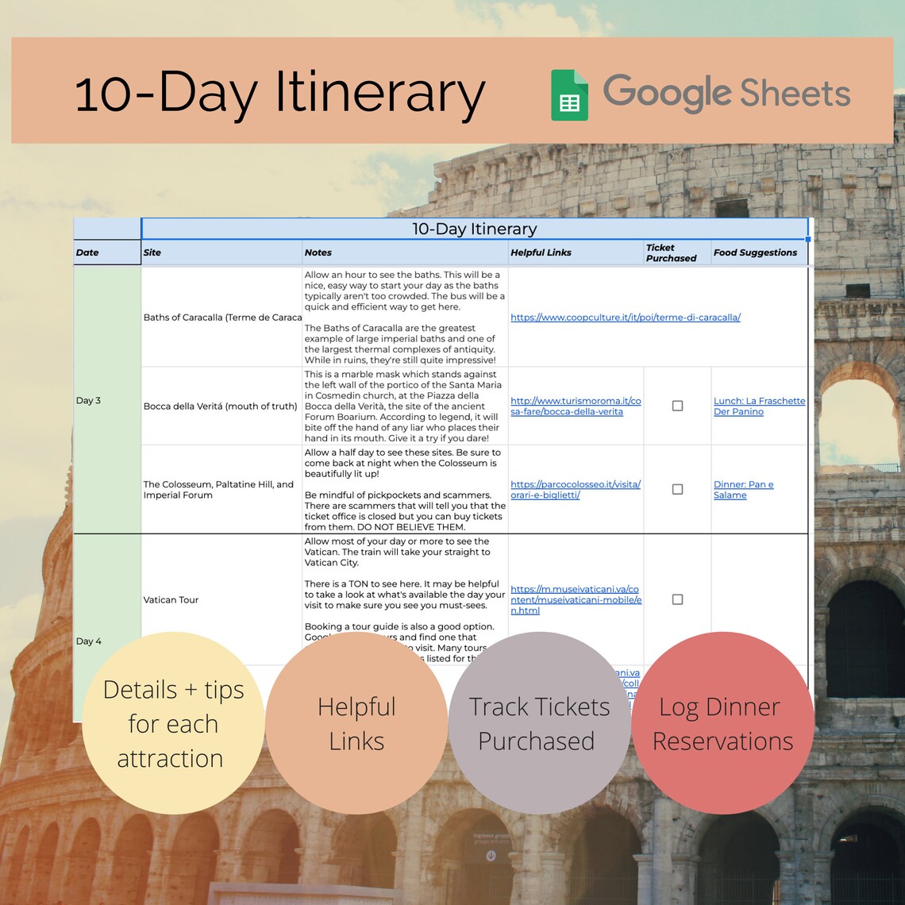Click the Google Sheets wordmark text
The height and width of the screenshot is (905, 905).
click(726, 93)
